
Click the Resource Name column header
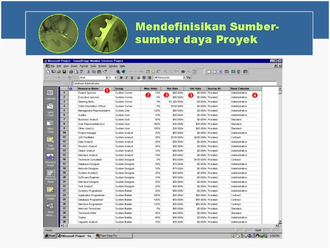coord(96,89)
